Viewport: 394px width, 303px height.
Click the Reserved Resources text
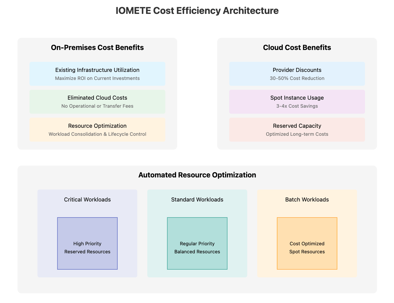(87, 252)
